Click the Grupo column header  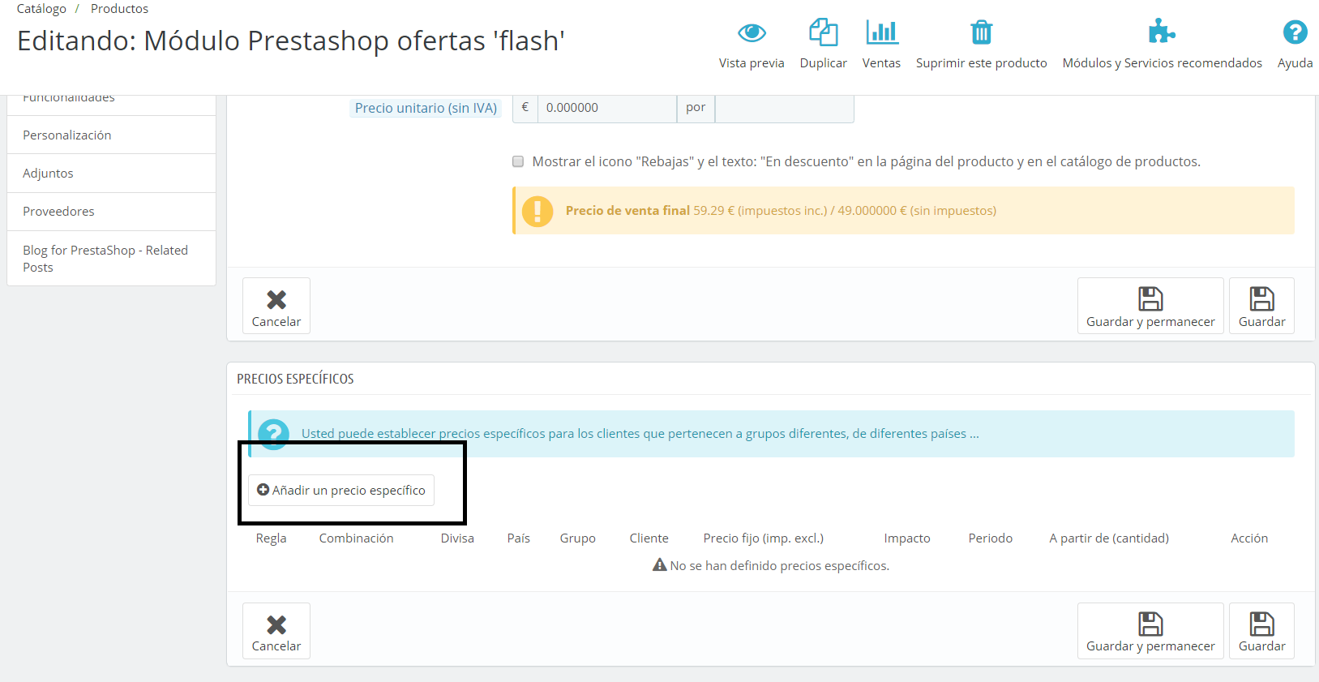click(x=577, y=538)
